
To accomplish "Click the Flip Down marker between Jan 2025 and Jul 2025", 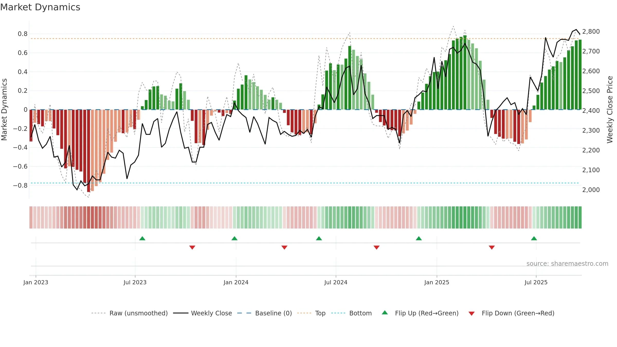I will coord(492,247).
